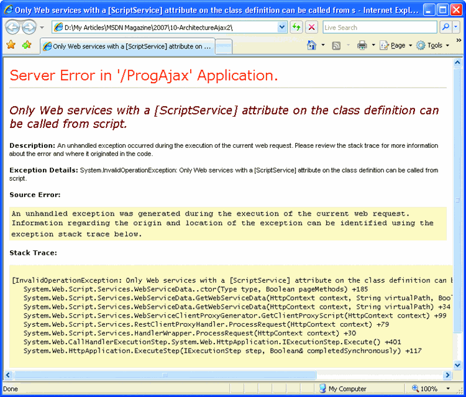Refresh the current page
466x397 pixels.
(x=296, y=27)
